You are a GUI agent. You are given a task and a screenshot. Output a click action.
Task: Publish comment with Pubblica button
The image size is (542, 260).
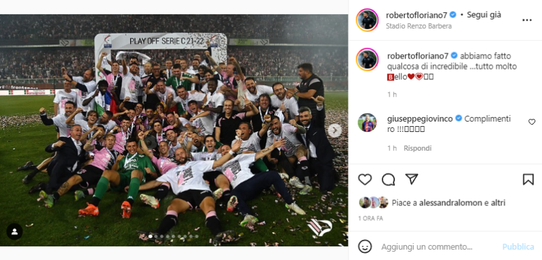click(518, 247)
